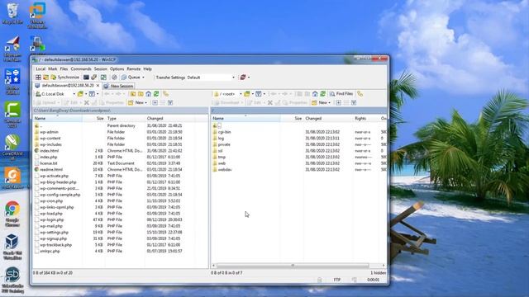Select the remote cgi-bin folder
This screenshot has width=529, height=297.
(x=224, y=132)
